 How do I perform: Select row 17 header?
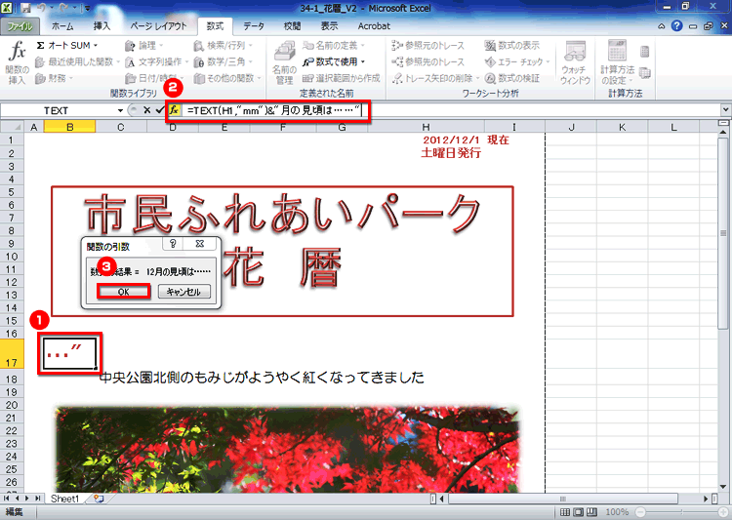[12, 356]
